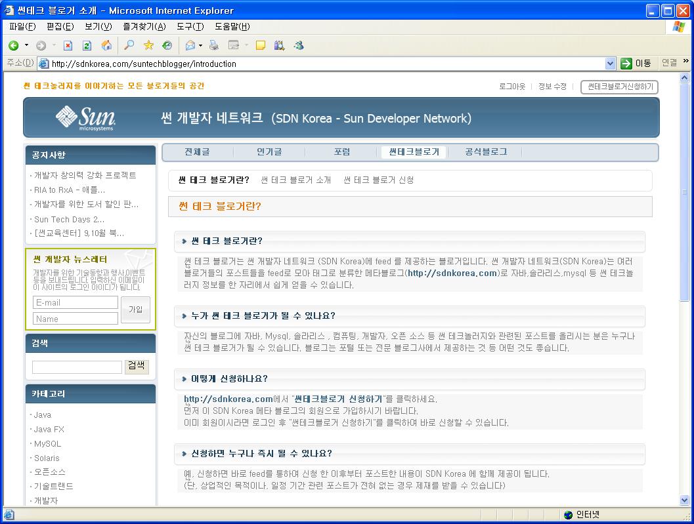Click the Print icon

coord(215,46)
